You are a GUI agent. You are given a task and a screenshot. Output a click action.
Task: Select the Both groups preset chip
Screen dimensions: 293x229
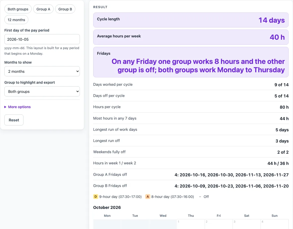point(18,9)
